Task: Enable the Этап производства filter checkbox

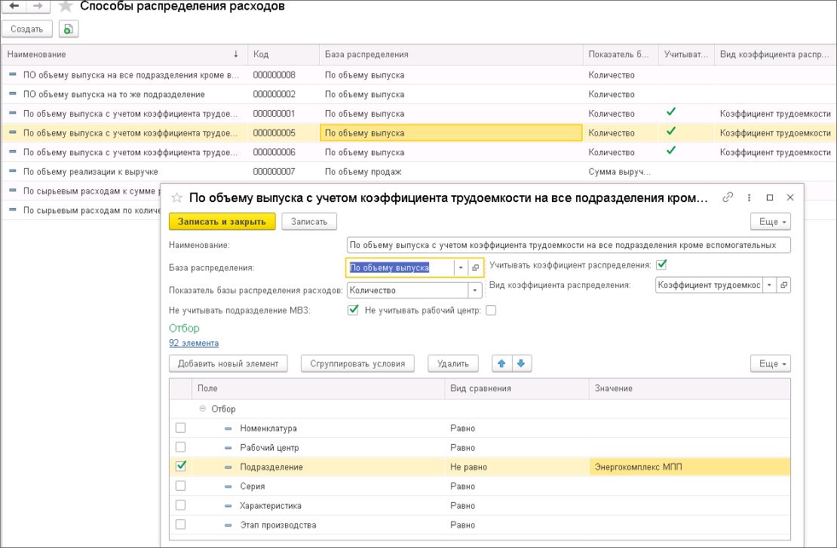Action: point(181,525)
